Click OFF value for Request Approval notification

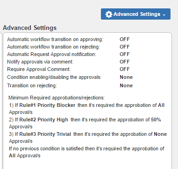(x=125, y=54)
